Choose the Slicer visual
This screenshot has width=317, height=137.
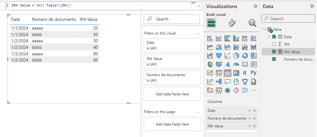219,73
